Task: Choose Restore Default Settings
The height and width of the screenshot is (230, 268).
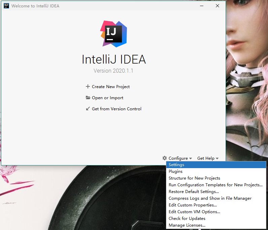Action: click(216, 192)
